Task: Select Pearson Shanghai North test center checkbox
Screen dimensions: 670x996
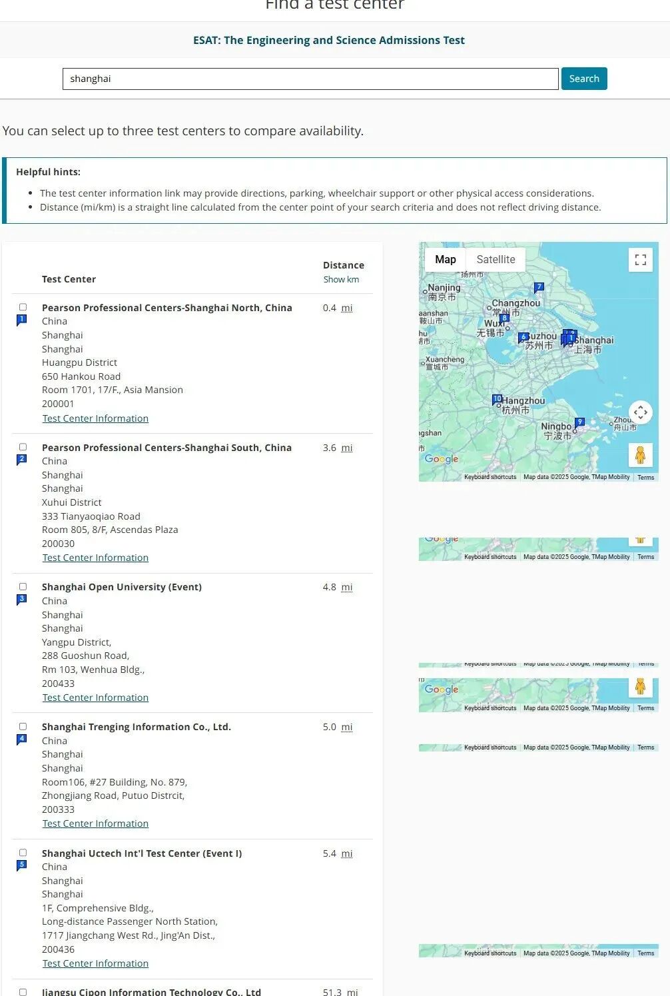Action: 23,307
